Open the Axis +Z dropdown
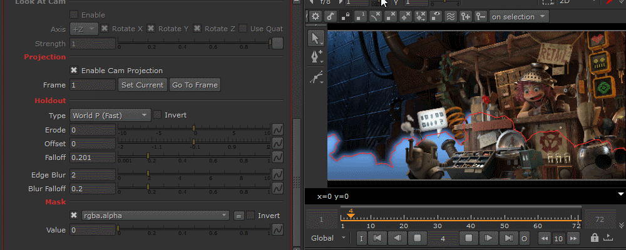Image resolution: width=626 pixels, height=250 pixels. tap(84, 29)
